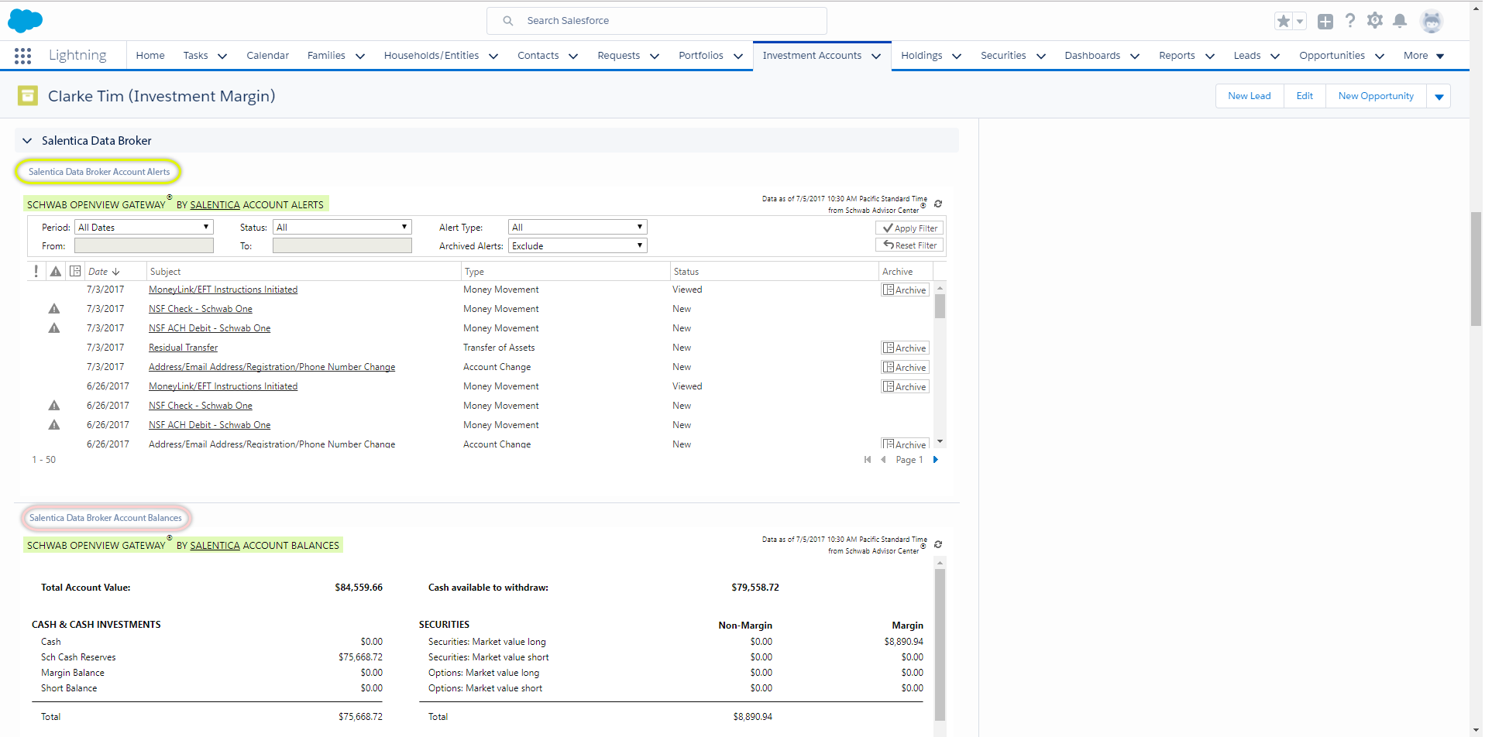Open the Residual Transfer alert link
Screen dimensions: 1492x737
184,348
